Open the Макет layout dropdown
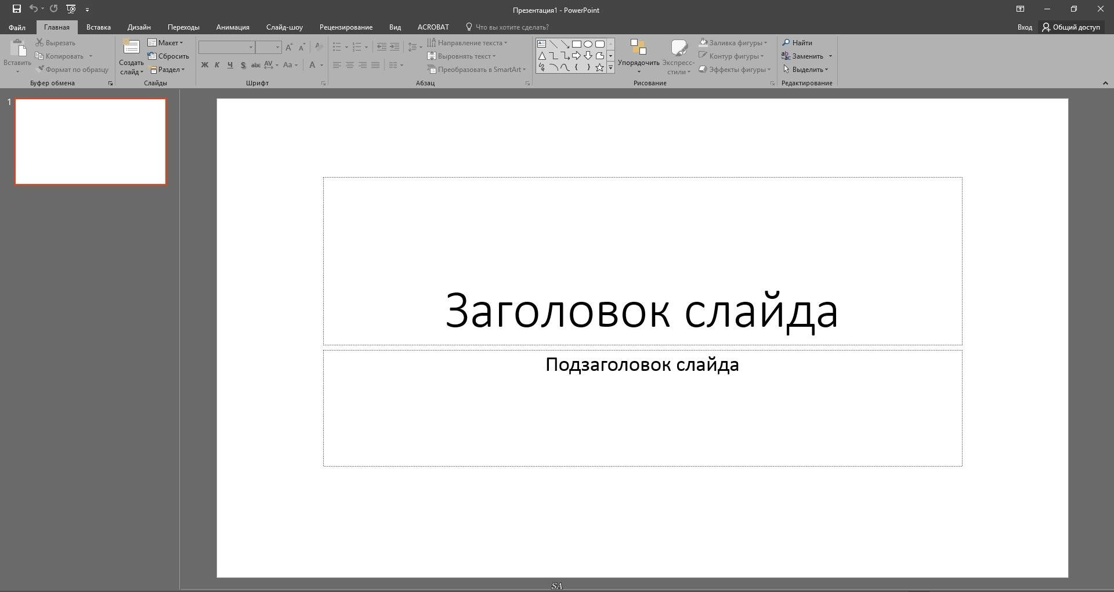 pos(165,43)
